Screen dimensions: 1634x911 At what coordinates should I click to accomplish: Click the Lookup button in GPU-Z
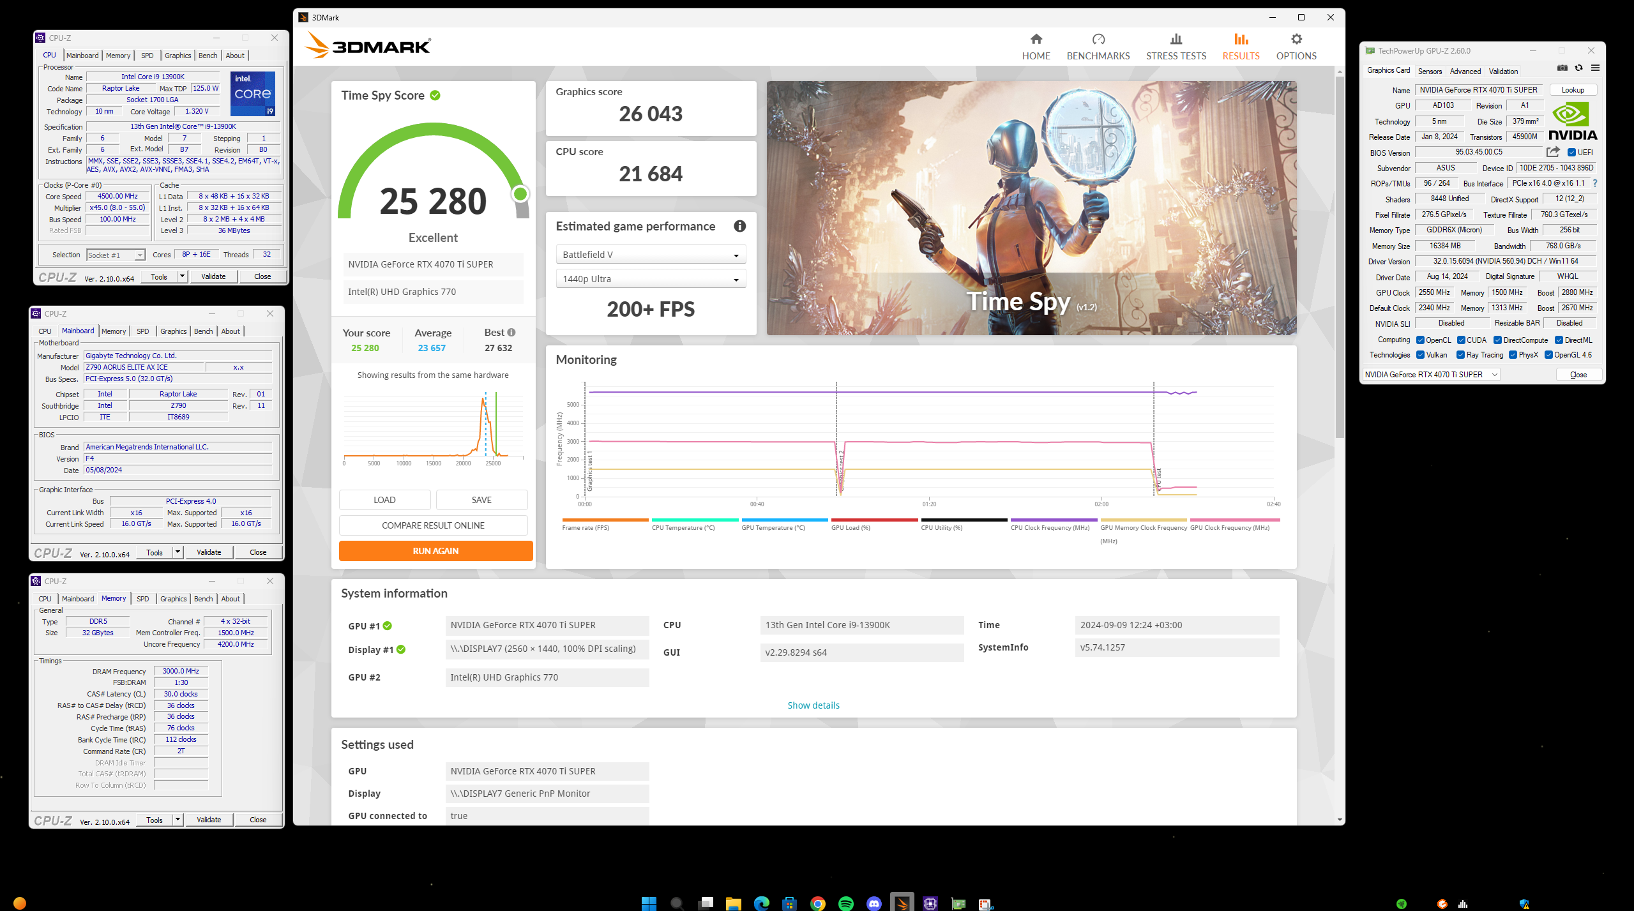1572,90
